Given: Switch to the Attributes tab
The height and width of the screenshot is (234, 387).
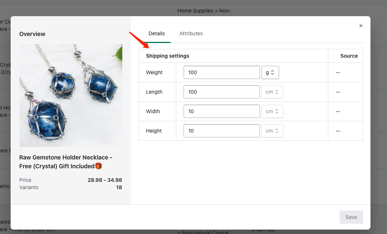Looking at the screenshot, I should 191,33.
